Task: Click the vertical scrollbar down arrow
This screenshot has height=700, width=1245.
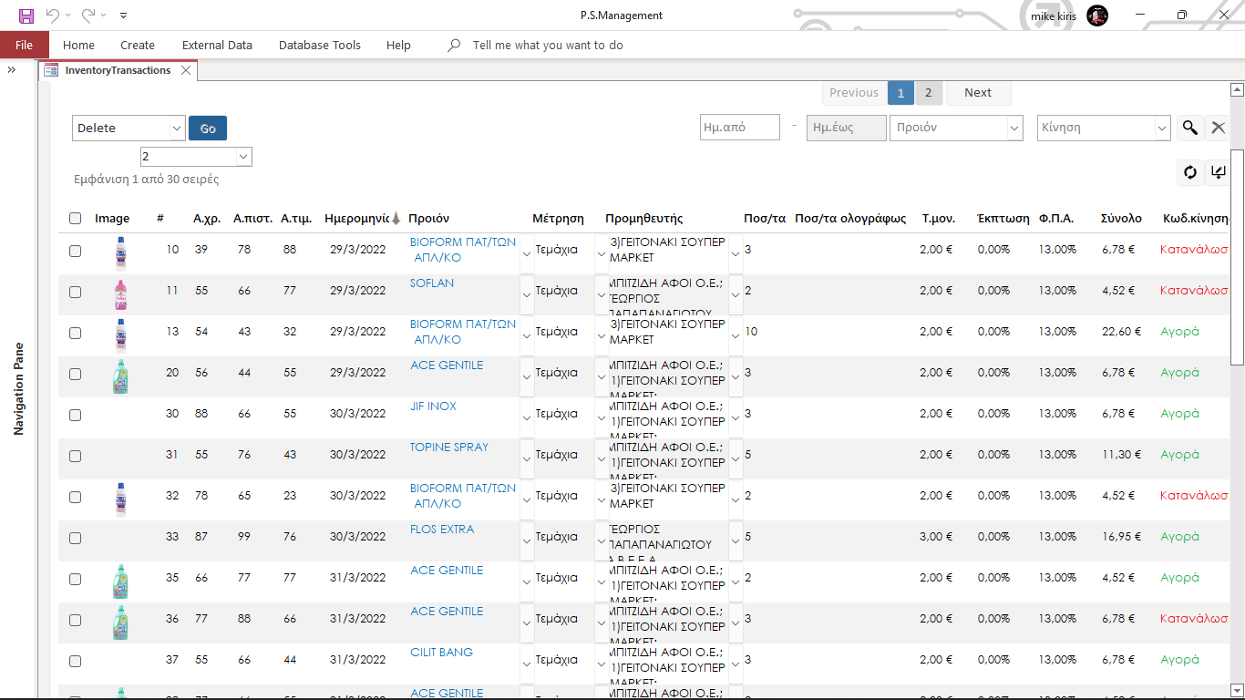Action: coord(1237,690)
